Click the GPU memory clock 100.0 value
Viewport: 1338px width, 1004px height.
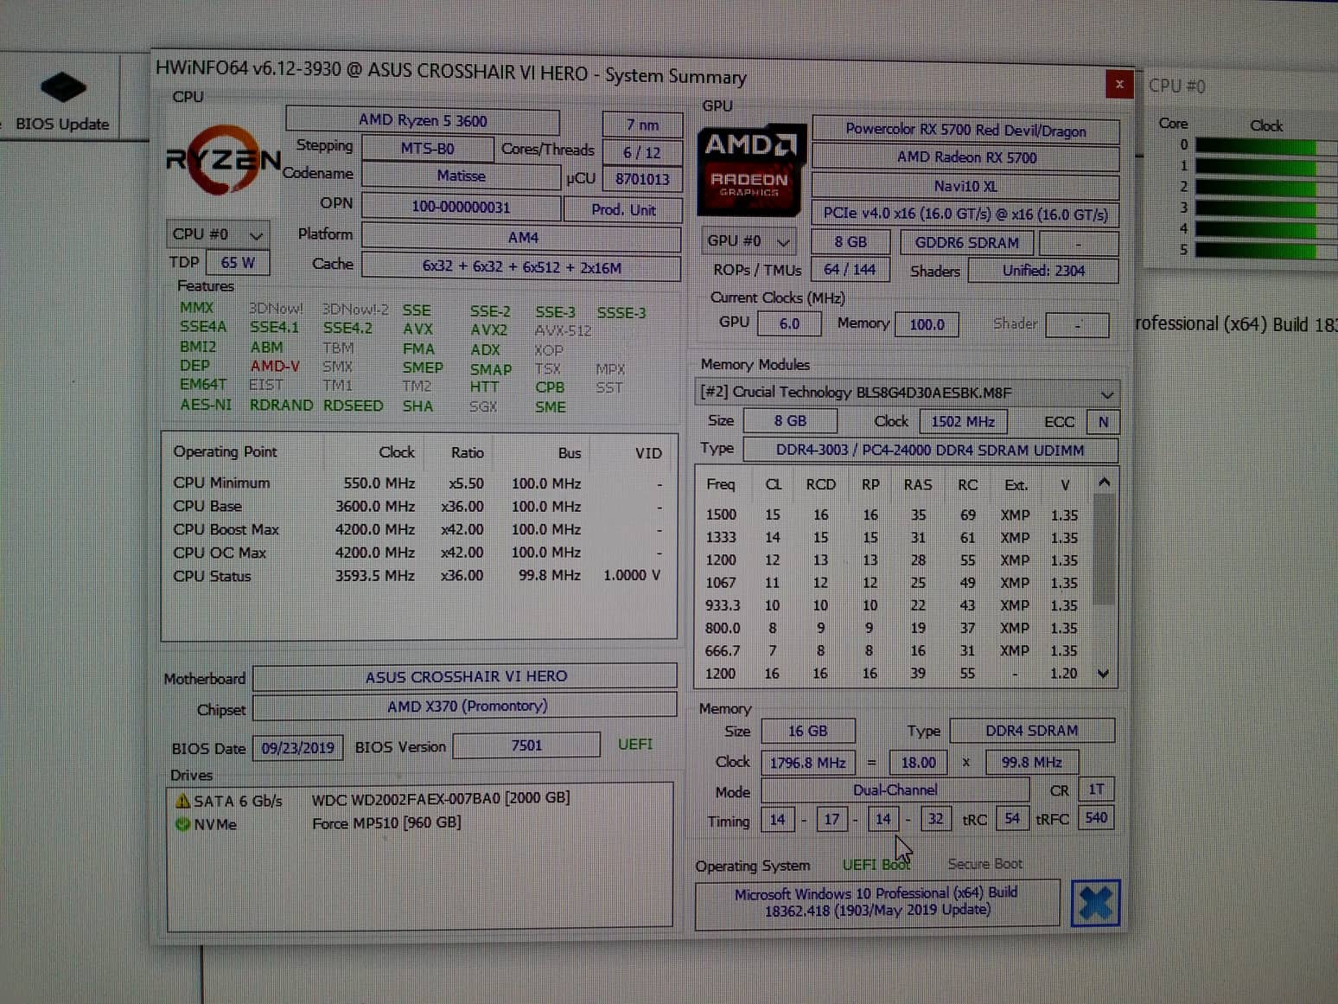pos(927,324)
